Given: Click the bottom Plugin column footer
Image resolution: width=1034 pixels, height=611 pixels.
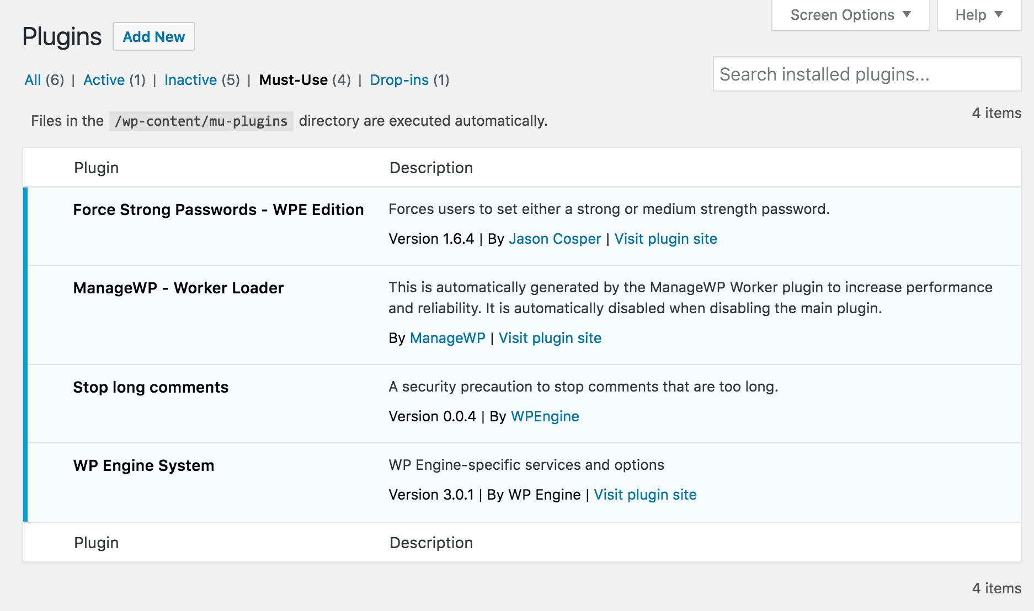Looking at the screenshot, I should 96,543.
